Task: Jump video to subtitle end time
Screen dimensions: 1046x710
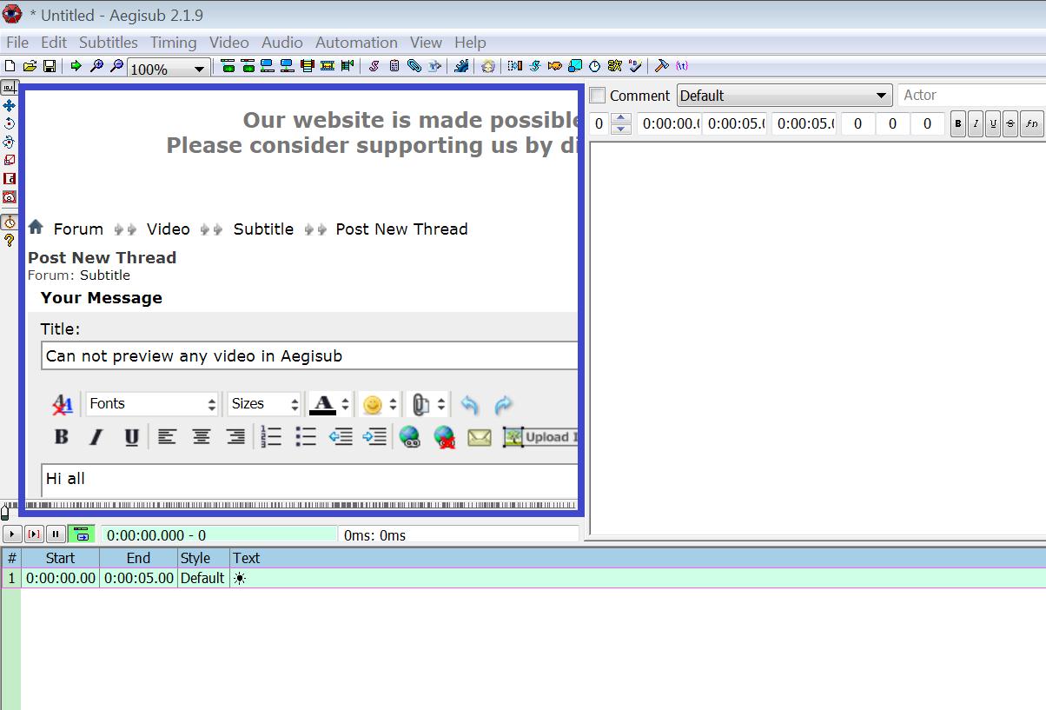Action: tap(248, 66)
